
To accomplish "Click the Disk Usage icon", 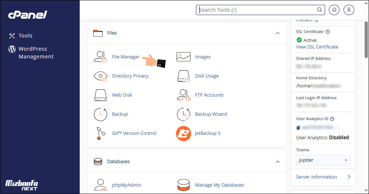I will pyautogui.click(x=183, y=76).
